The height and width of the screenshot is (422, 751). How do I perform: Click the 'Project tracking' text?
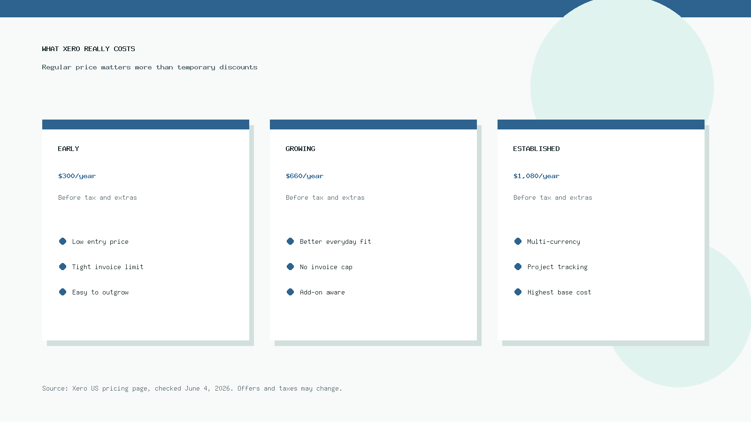pos(558,267)
